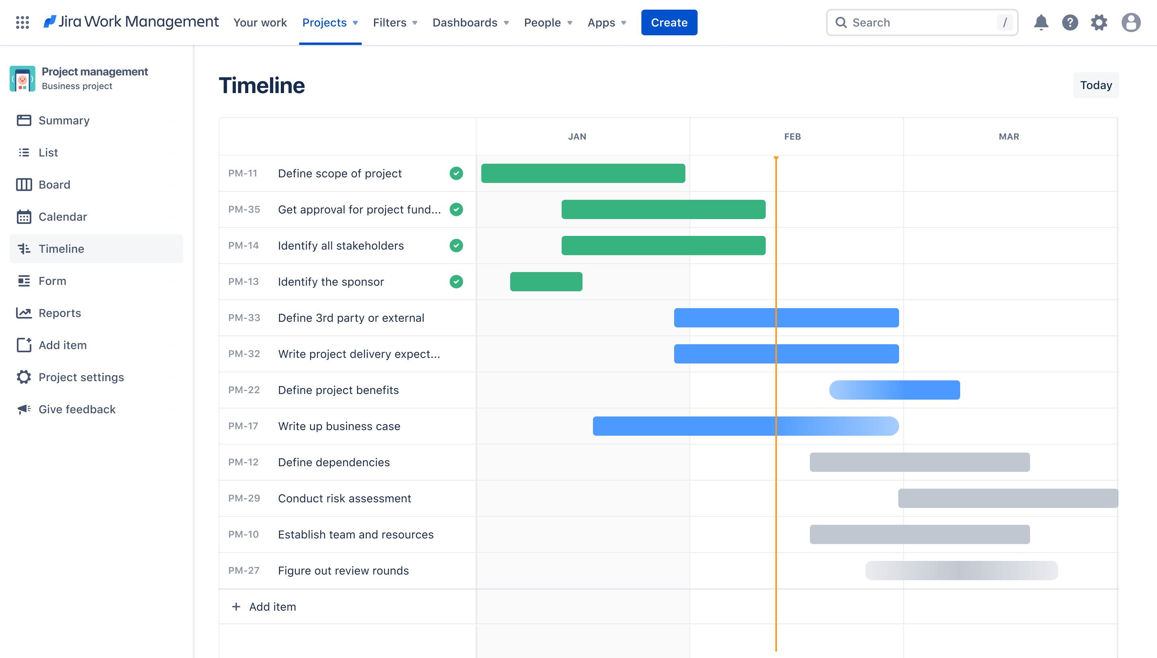Image resolution: width=1157 pixels, height=658 pixels.
Task: Click the Add item icon in sidebar
Action: [22, 345]
